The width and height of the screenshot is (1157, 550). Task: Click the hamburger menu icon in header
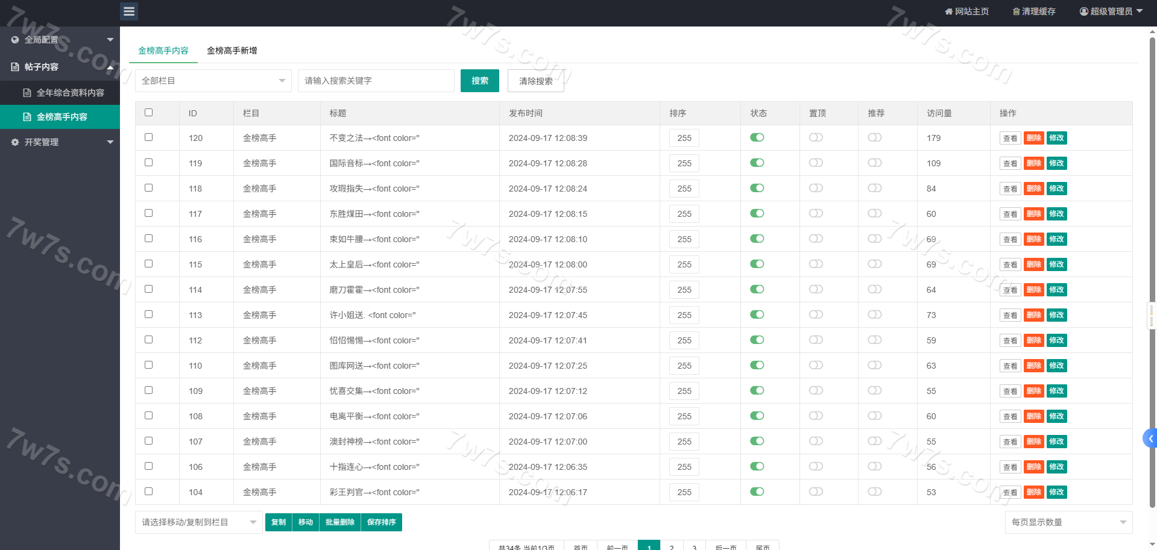[129, 11]
